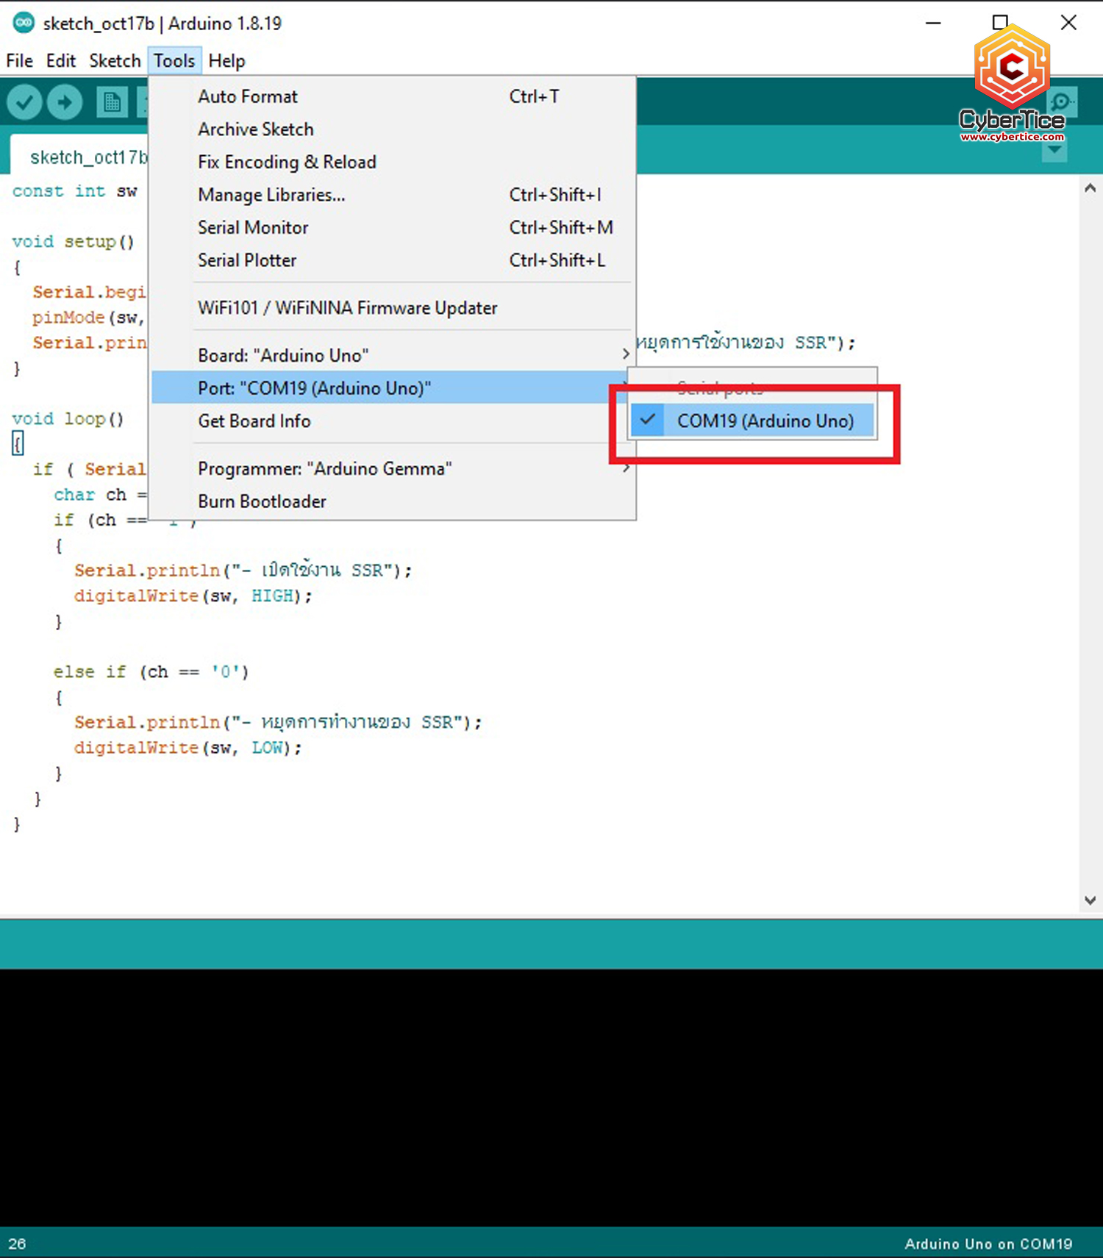The image size is (1103, 1258).
Task: Click the editor scrollbar up arrow
Action: 1090,189
